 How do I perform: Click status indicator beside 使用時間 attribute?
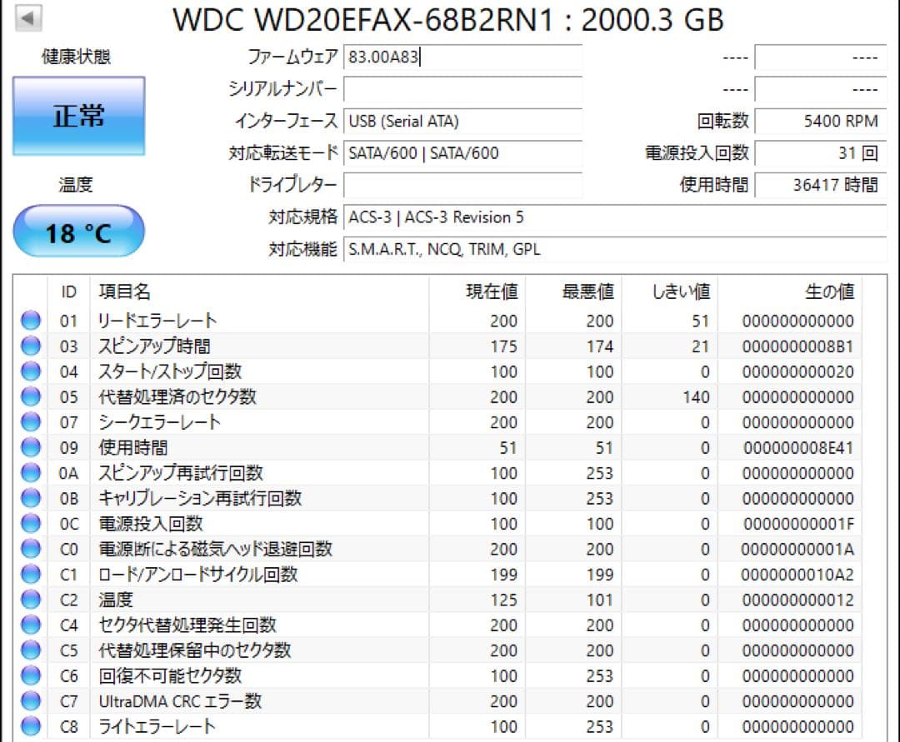pyautogui.click(x=30, y=447)
